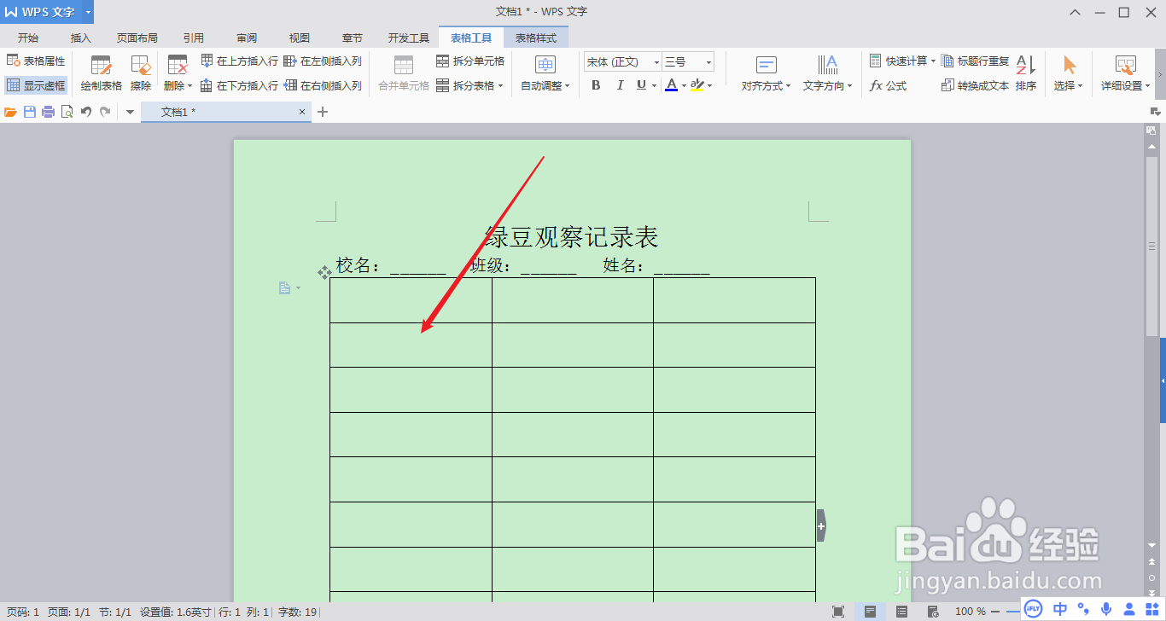1166x621 pixels.
Task: Click zoom out minus button
Action: pos(995,612)
